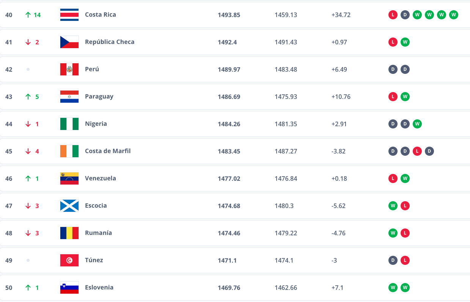Click the Rumanía flag icon
470x302 pixels.
[69, 233]
